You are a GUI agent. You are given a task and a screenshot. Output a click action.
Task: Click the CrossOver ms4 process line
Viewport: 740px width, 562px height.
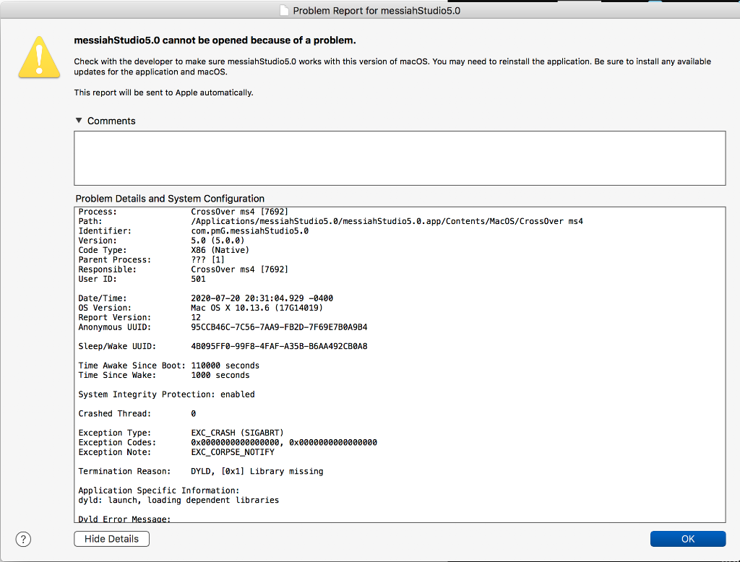pyautogui.click(x=239, y=212)
